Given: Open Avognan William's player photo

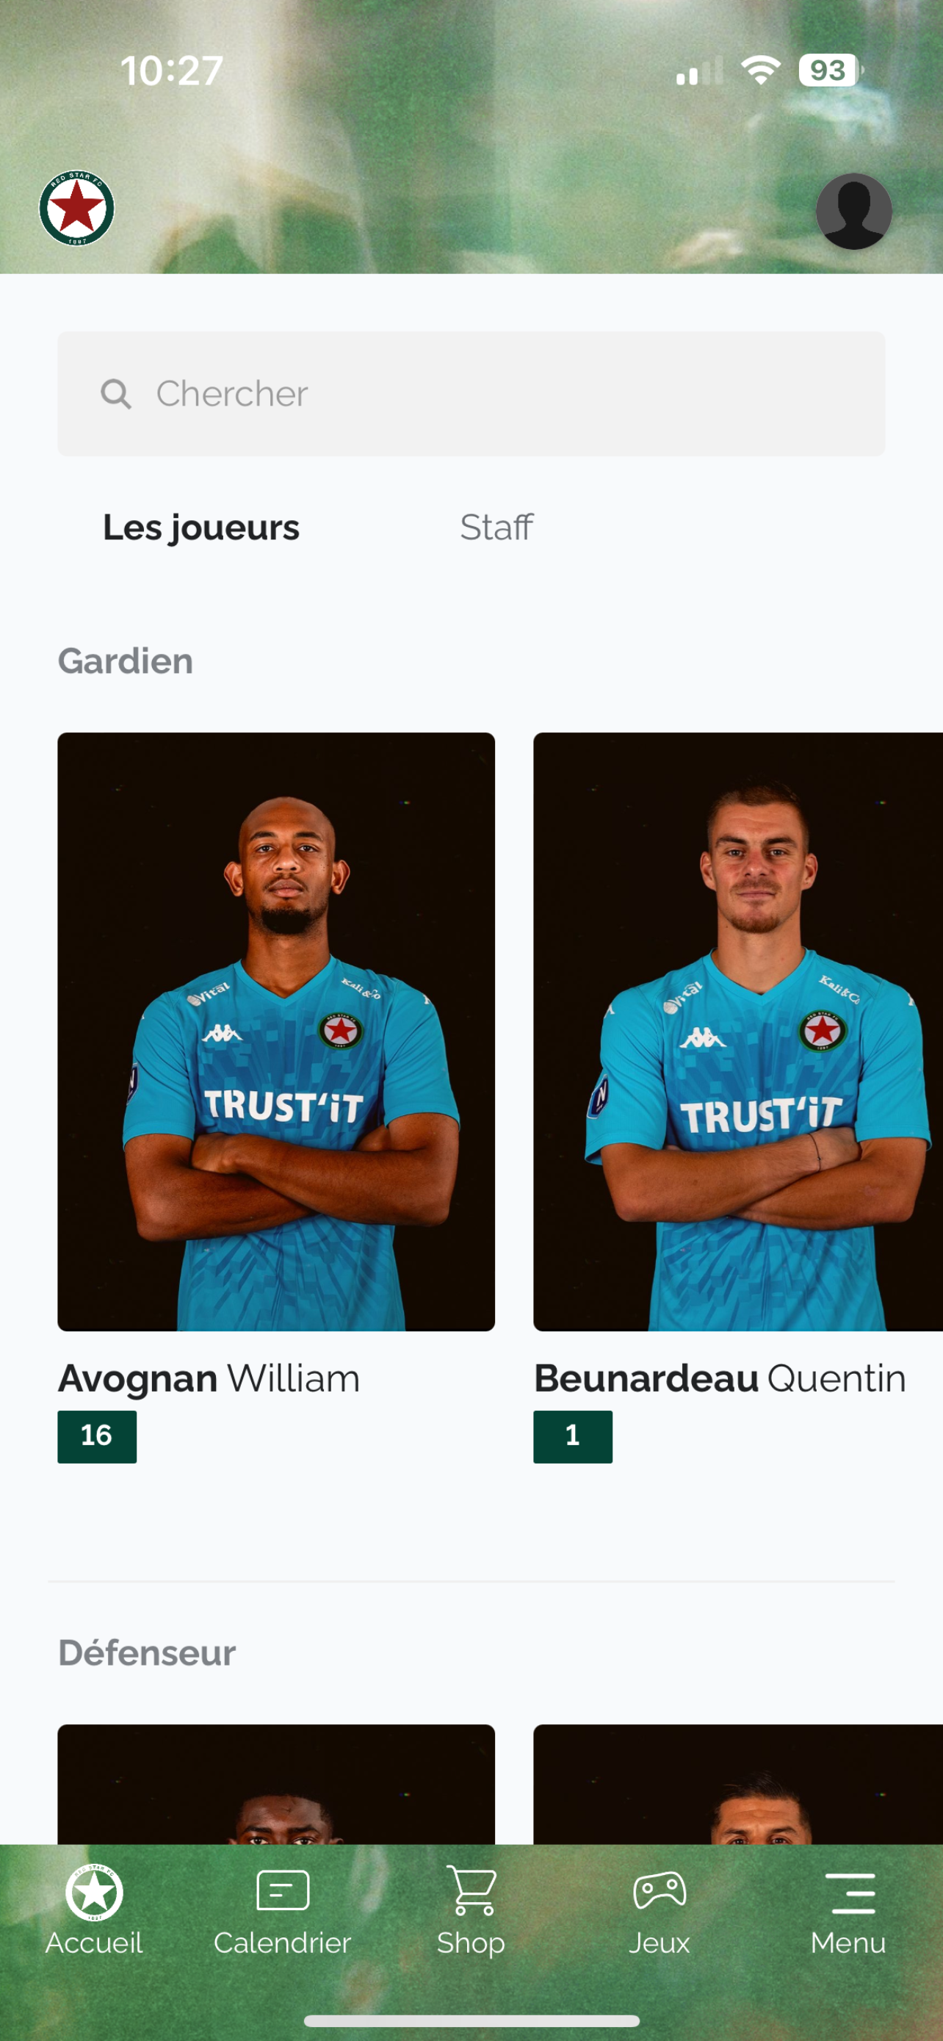Looking at the screenshot, I should click(276, 1032).
